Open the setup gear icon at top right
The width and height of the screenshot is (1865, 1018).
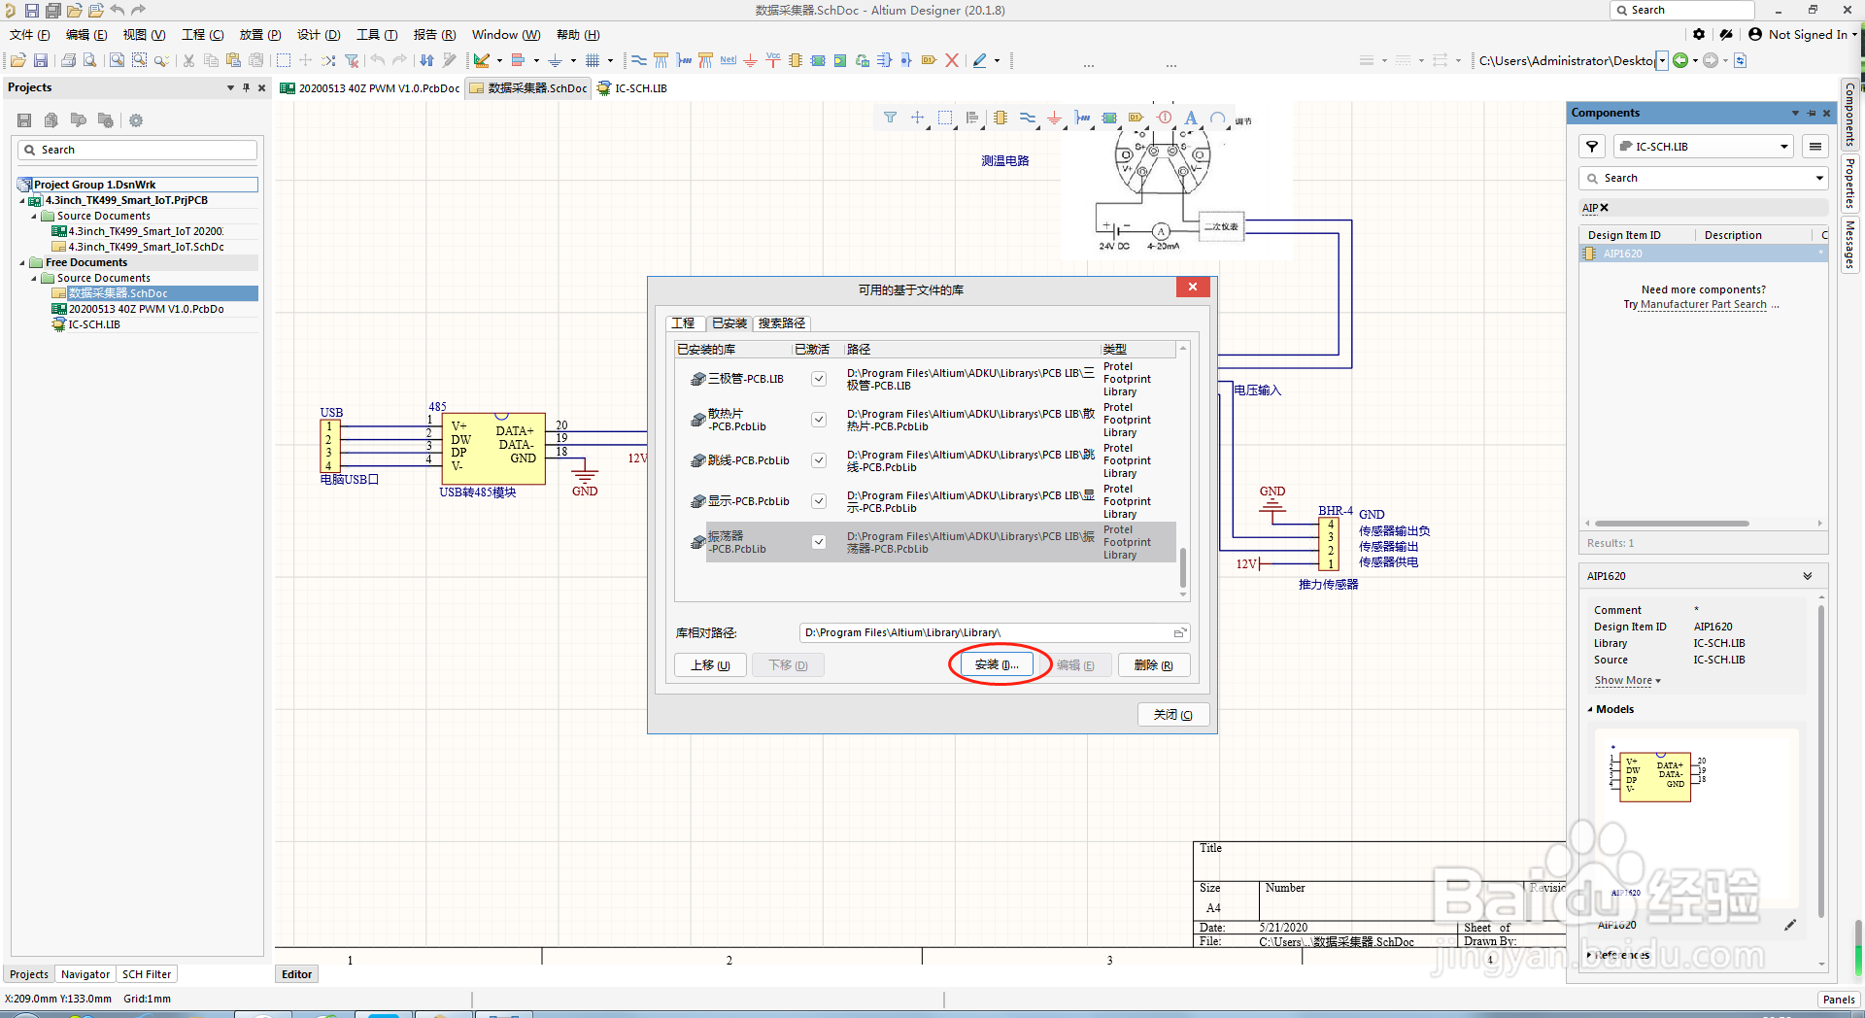pyautogui.click(x=1699, y=34)
